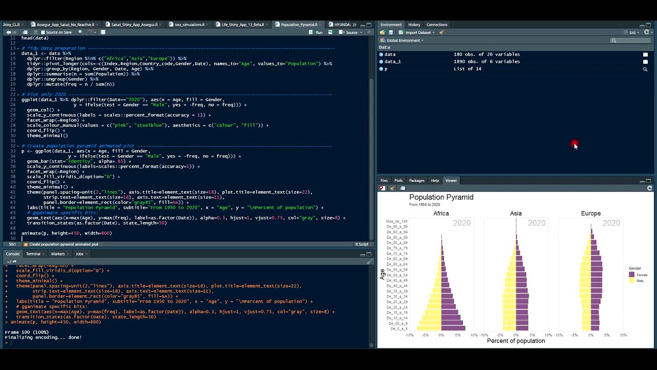
Task: Maximize the console pane
Action: tap(369, 254)
